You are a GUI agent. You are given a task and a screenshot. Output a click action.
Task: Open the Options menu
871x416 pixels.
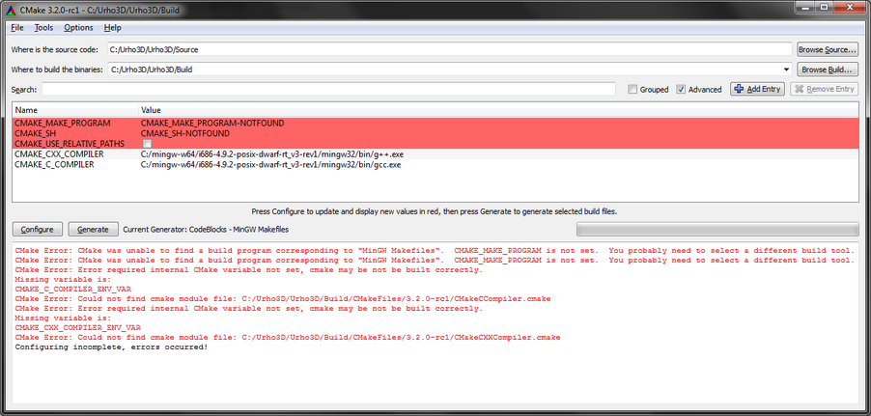point(78,28)
